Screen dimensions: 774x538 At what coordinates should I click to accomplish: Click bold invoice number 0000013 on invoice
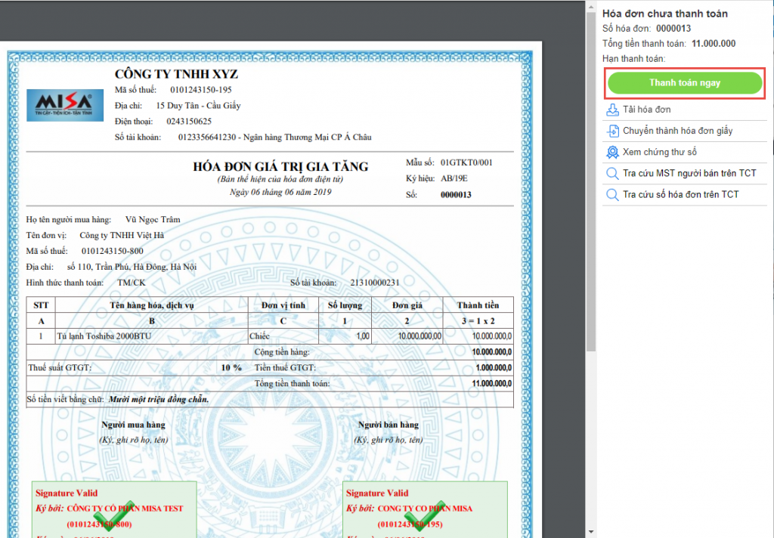coord(456,194)
